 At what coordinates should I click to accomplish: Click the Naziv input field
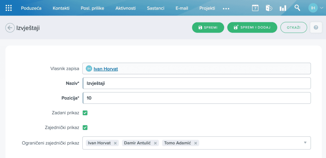[x=197, y=83]
